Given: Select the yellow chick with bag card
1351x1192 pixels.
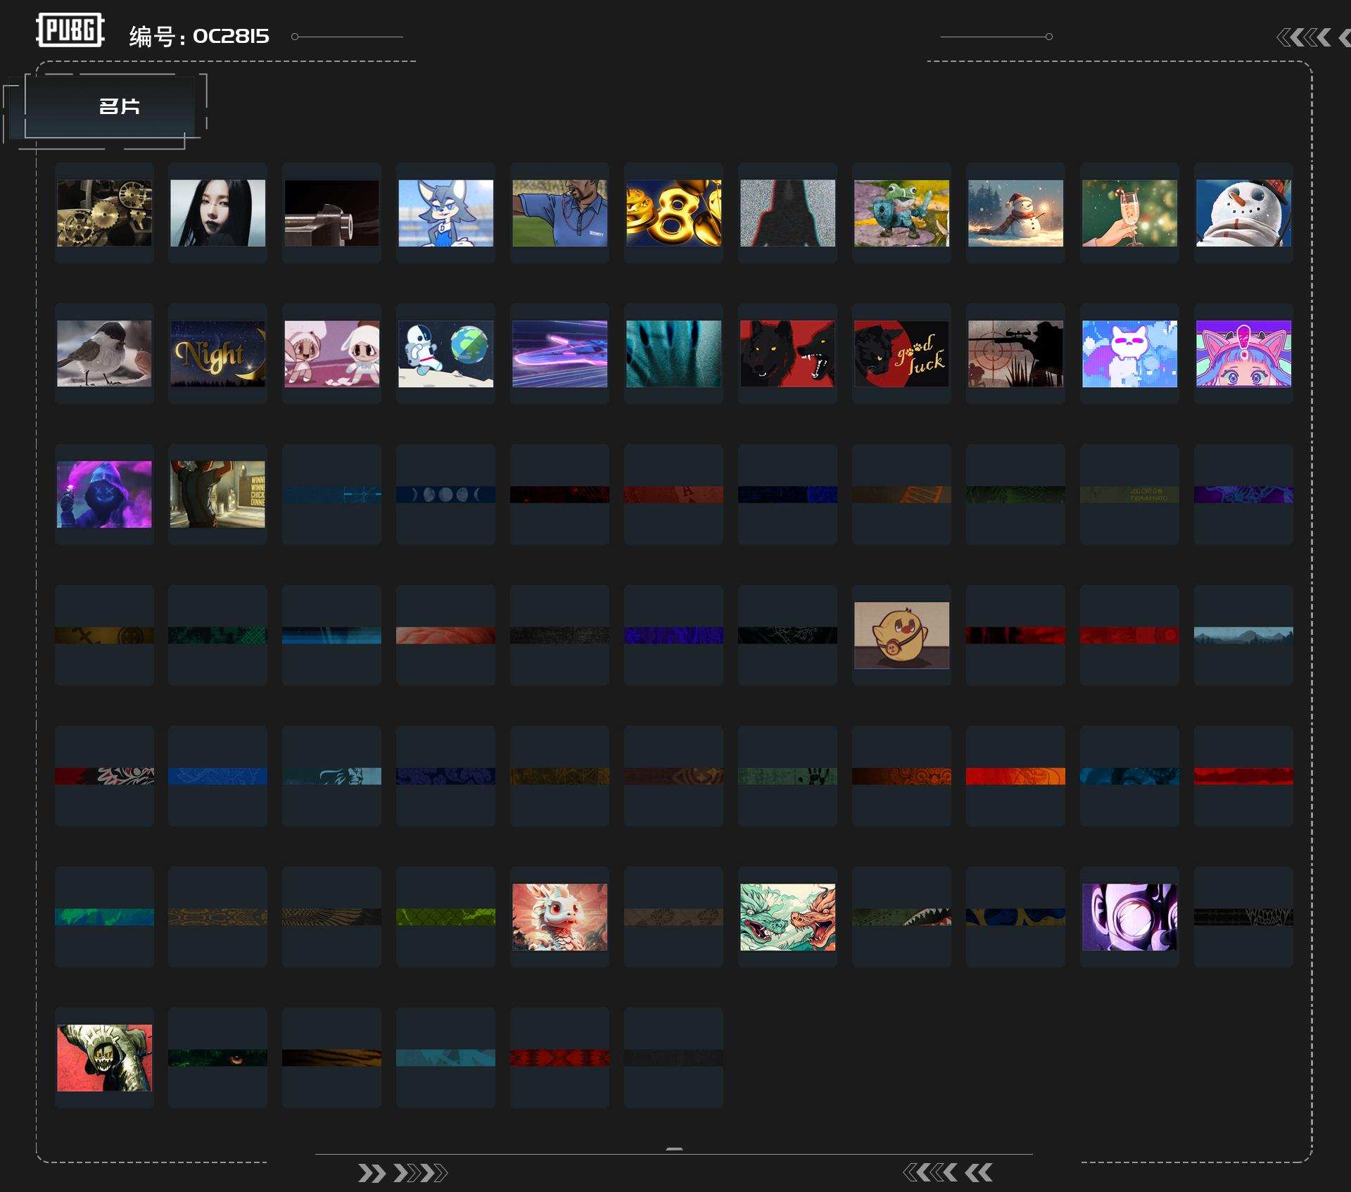Looking at the screenshot, I should tap(901, 635).
